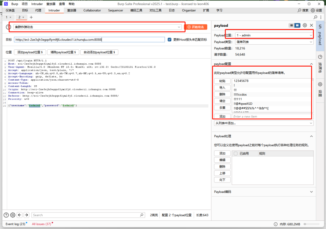
Task: Open payload panel gear settings
Action: click(305, 25)
